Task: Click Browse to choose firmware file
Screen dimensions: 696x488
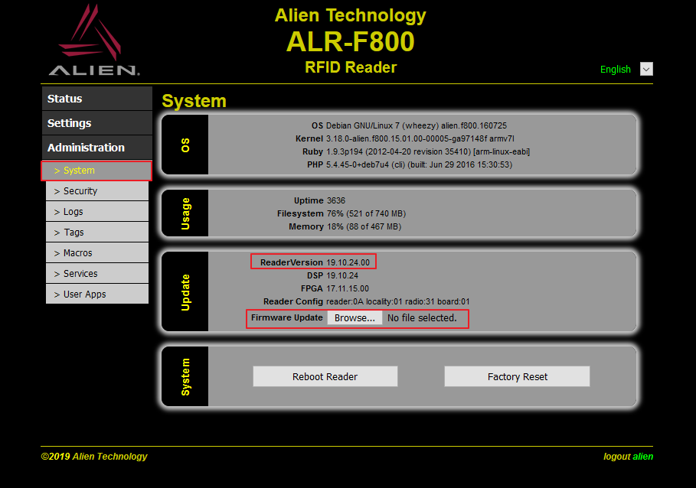Action: point(355,317)
